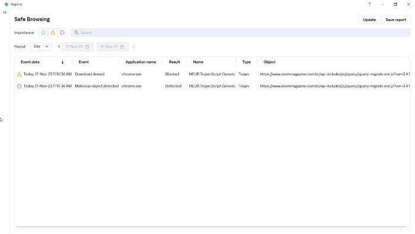Expand the sidebar with double chevron icon
The width and height of the screenshot is (415, 234).
point(5,12)
